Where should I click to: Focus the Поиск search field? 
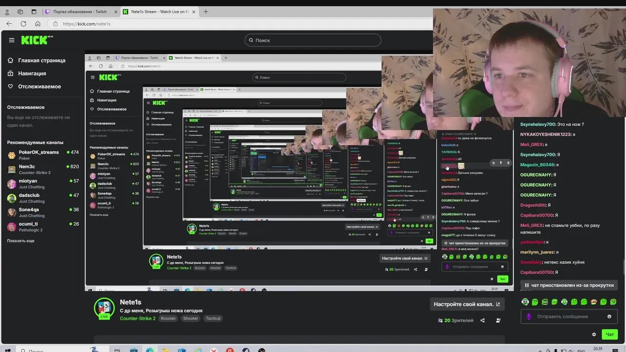(x=313, y=40)
